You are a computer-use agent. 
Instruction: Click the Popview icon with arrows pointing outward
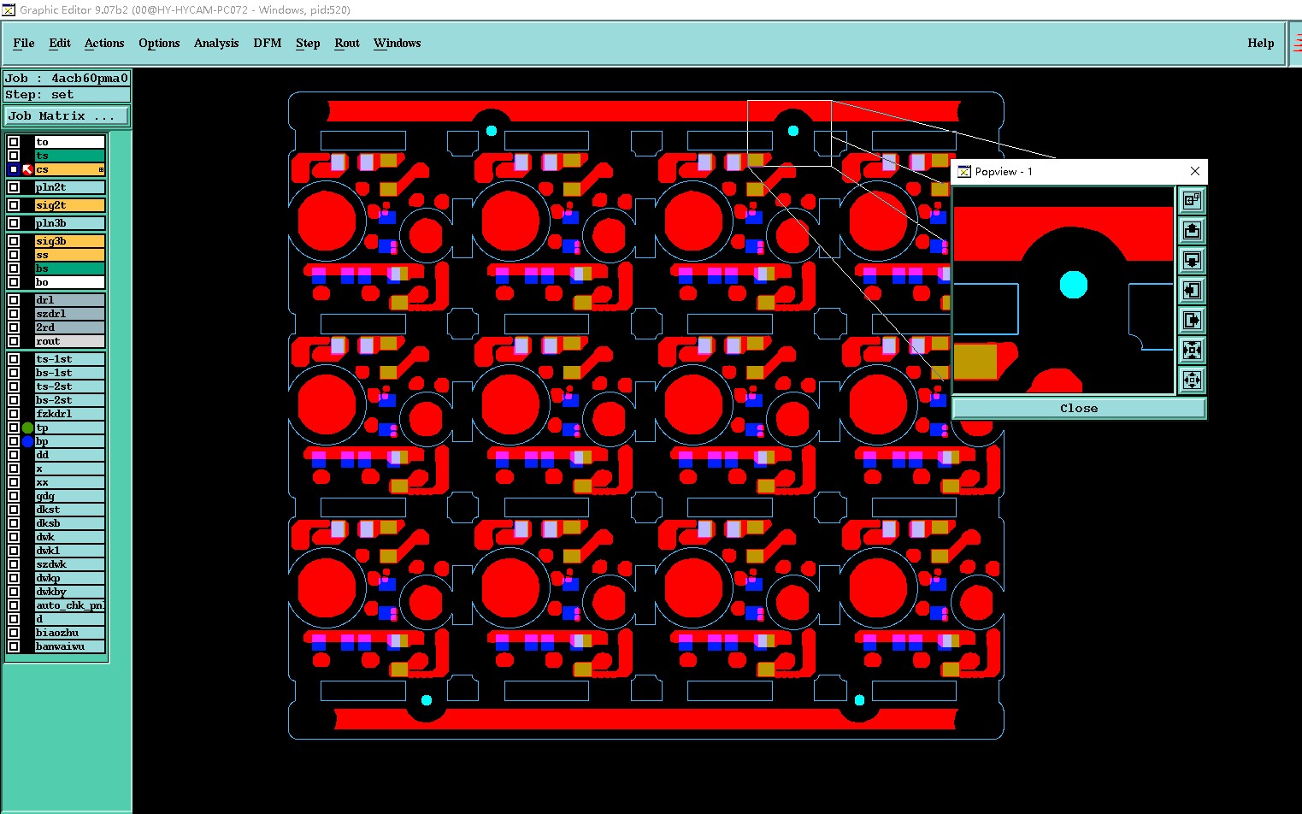tap(1192, 380)
